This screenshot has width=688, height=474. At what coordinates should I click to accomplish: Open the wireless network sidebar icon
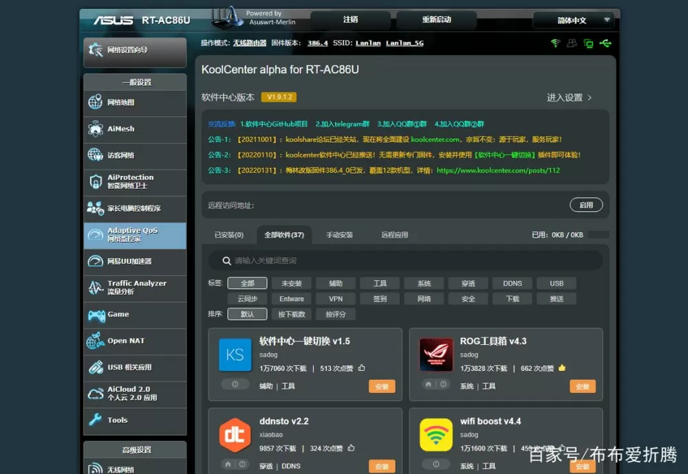point(95,469)
